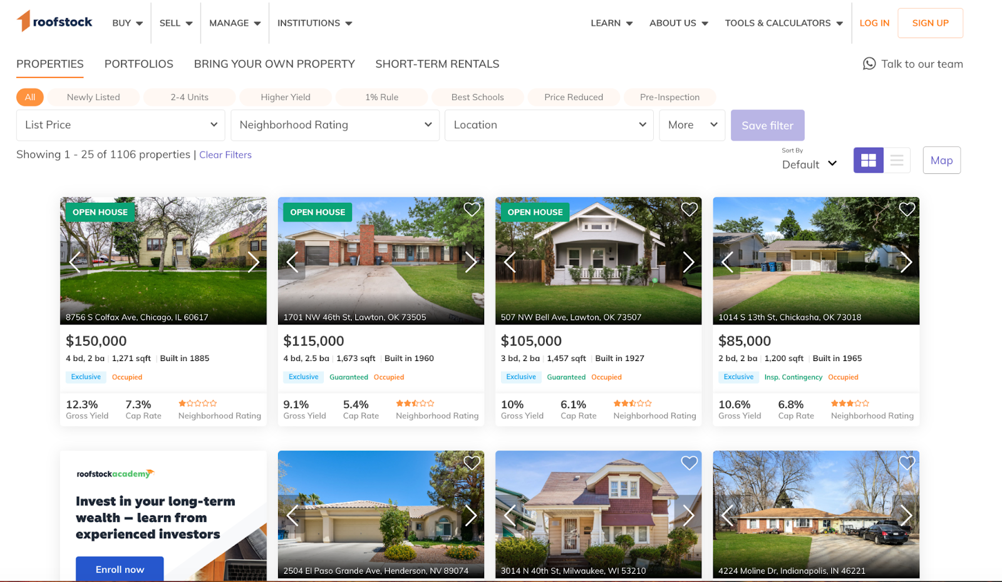Open the Buy menu in navigation

(128, 23)
